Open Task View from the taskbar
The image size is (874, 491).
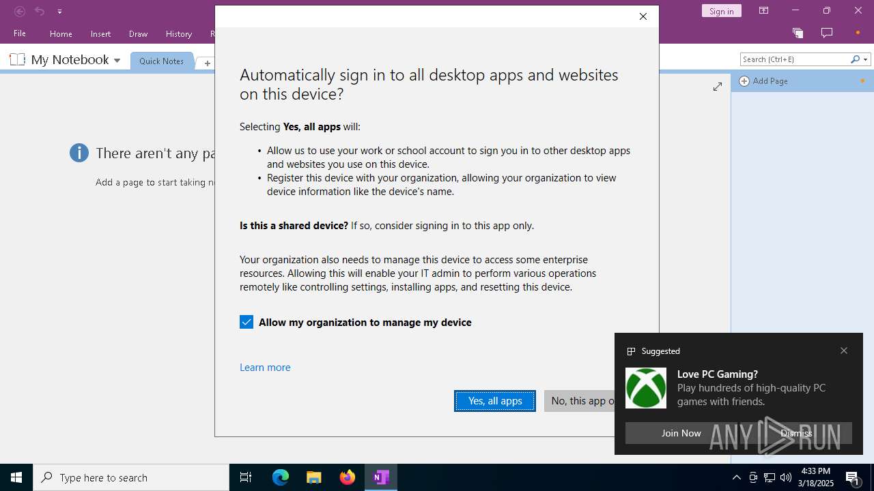click(x=246, y=477)
